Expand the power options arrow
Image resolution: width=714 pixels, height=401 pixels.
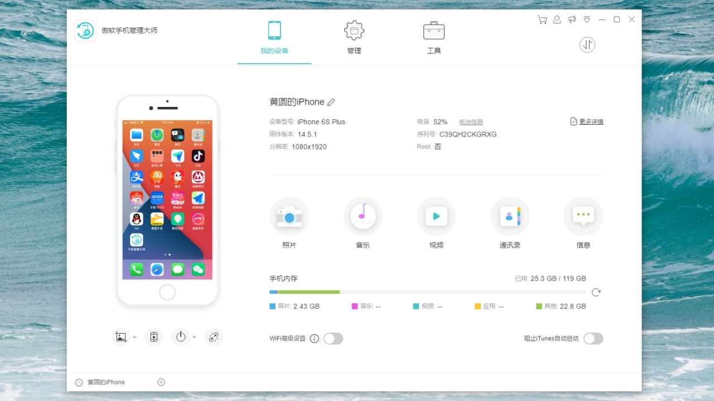tap(194, 337)
